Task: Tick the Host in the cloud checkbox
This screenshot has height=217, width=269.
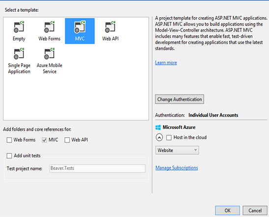Action: click(x=169, y=138)
